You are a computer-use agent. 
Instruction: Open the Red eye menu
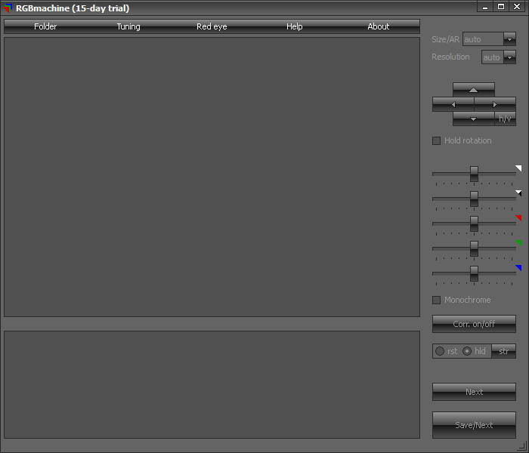pos(212,26)
